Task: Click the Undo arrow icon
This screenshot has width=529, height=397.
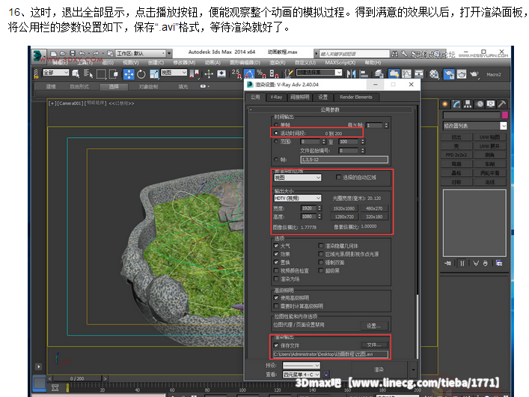Action: [82, 53]
